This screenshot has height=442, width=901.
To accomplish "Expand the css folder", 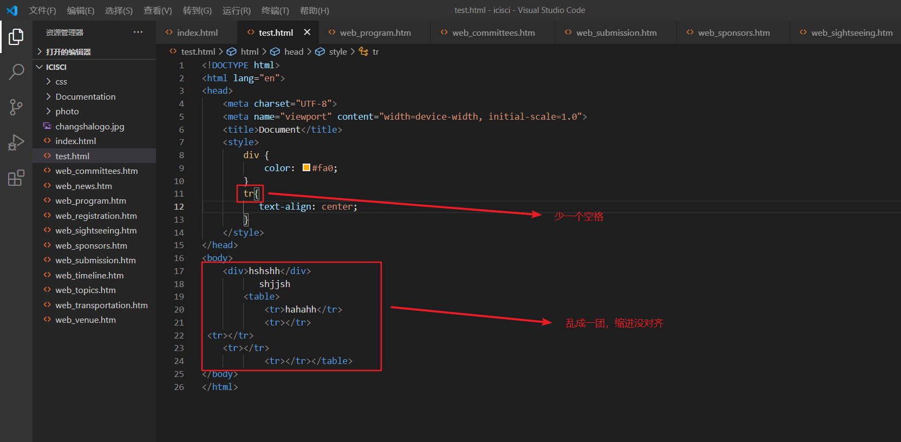I will [x=94, y=81].
